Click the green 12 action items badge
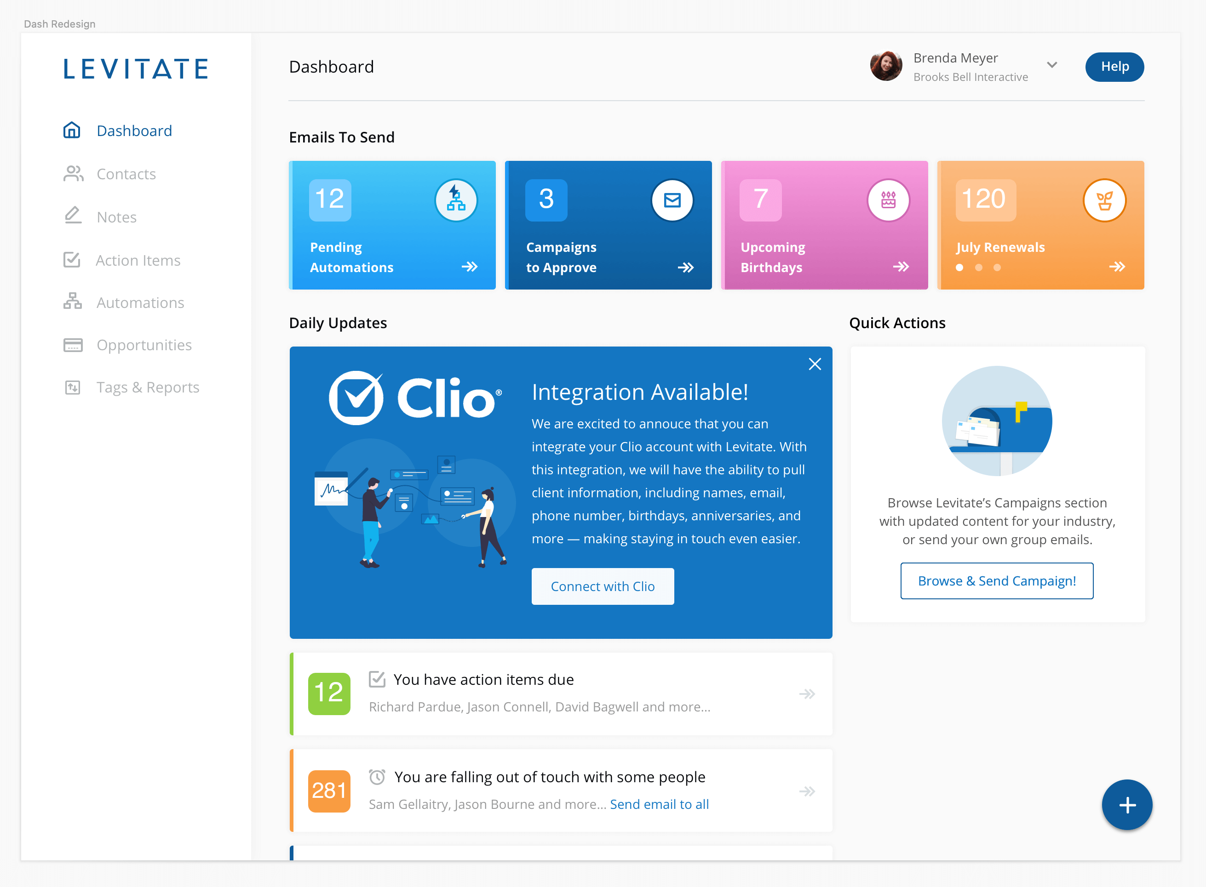 tap(329, 694)
